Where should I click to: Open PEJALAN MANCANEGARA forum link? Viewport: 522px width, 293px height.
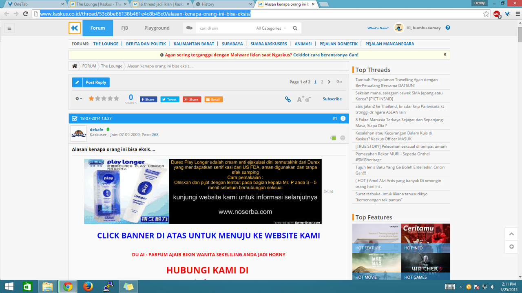[x=389, y=44]
